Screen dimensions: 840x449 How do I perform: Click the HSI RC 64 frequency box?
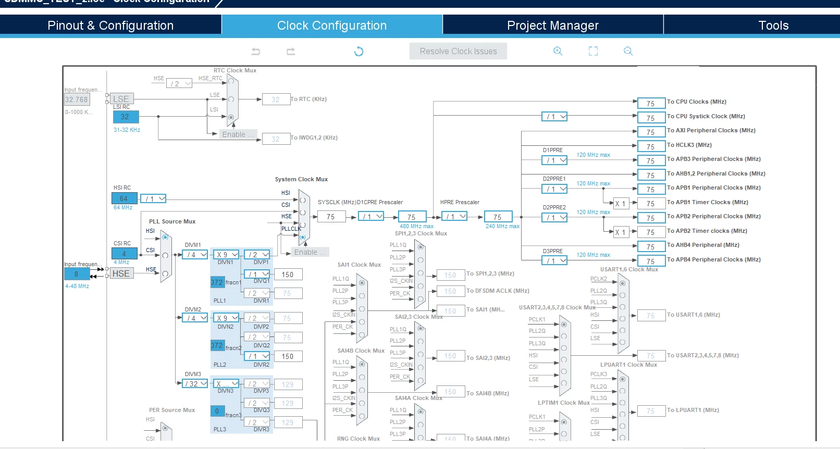[124, 198]
